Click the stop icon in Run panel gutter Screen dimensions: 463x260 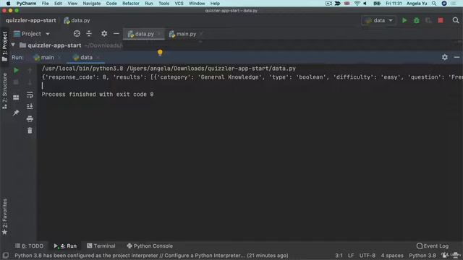(x=16, y=82)
